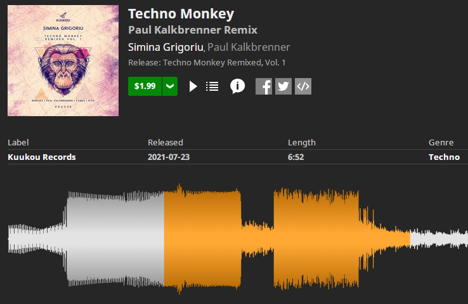Visit Kuukou Records label page
The width and height of the screenshot is (468, 304).
coord(42,157)
